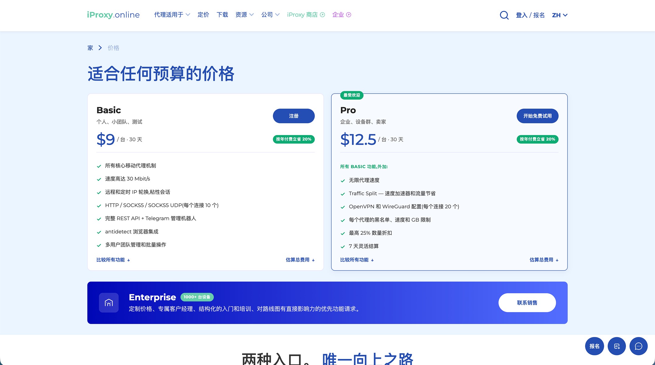The width and height of the screenshot is (655, 365).
Task: Click the Enterprise building icon
Action: click(109, 303)
